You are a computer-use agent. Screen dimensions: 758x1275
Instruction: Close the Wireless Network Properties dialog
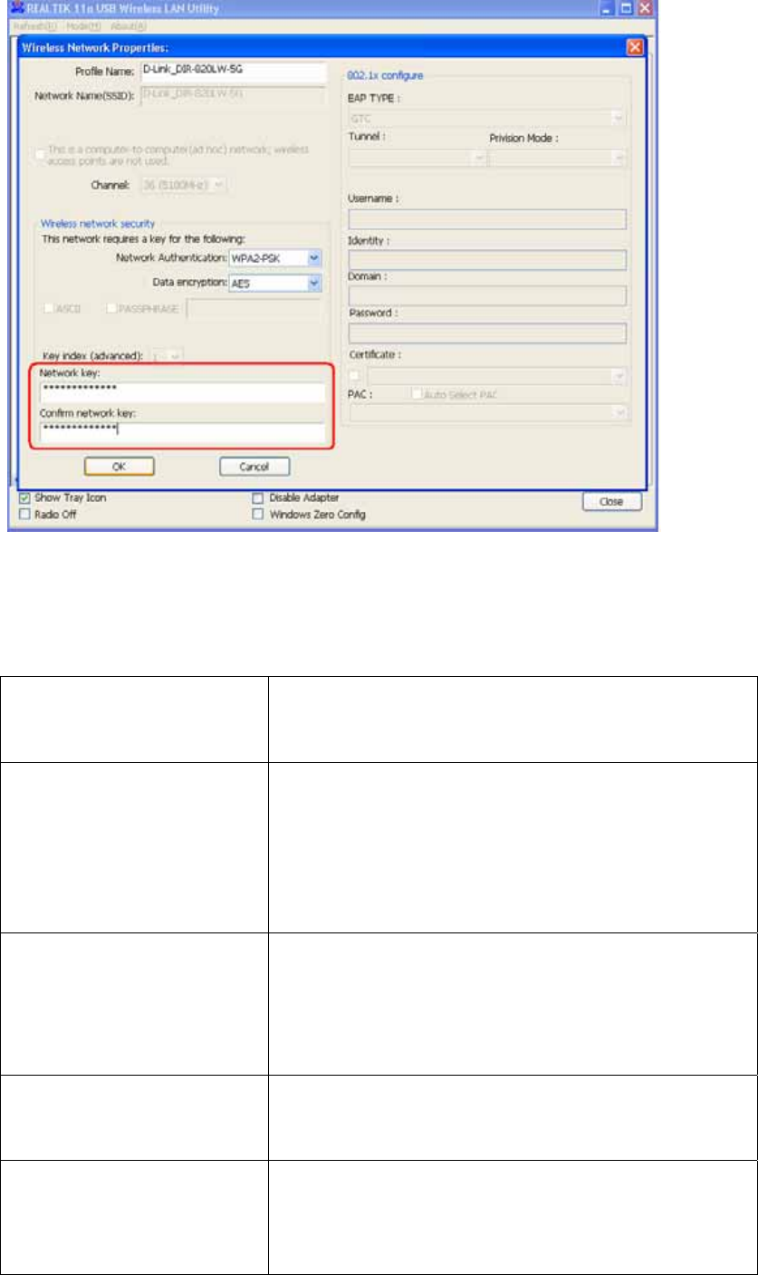pos(634,47)
